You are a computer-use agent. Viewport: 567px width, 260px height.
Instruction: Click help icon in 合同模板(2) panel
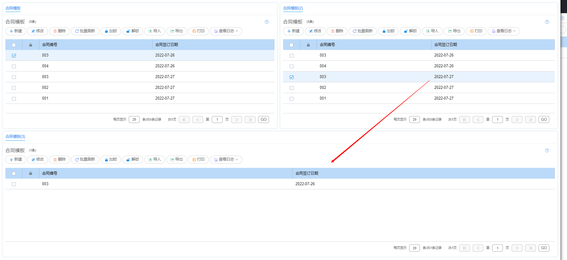coord(547,22)
